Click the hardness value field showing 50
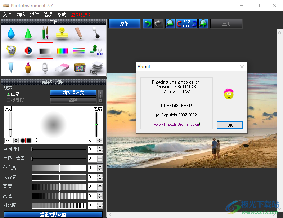The width and height of the screenshot is (283, 218). [93, 141]
